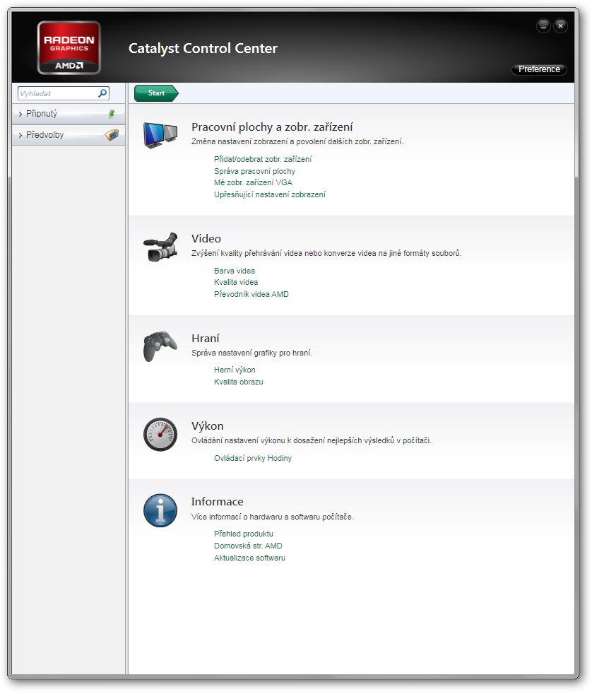Open Správa pracovní plochy link
This screenshot has width=592, height=692.
coord(254,171)
